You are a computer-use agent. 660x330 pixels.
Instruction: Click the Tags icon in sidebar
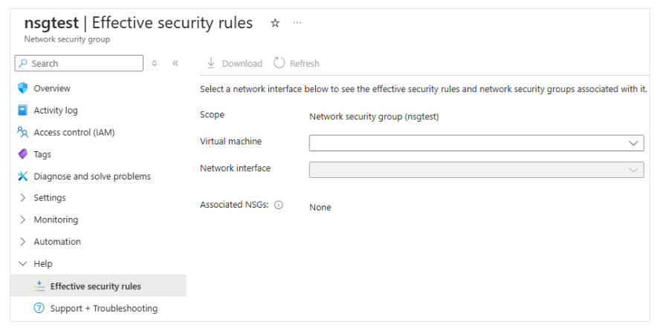pos(22,154)
